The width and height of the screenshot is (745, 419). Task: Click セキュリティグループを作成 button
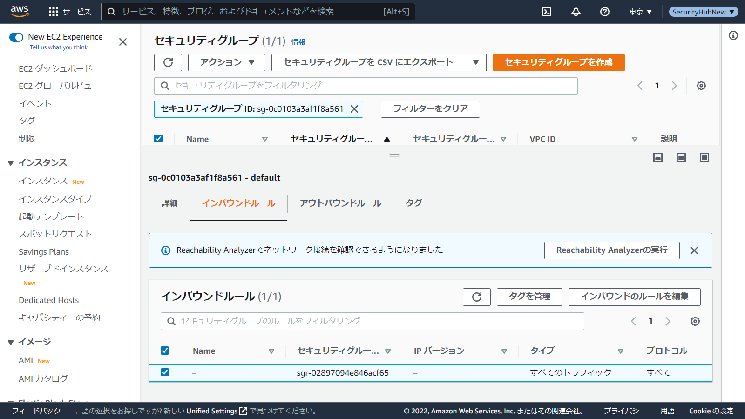pyautogui.click(x=558, y=62)
